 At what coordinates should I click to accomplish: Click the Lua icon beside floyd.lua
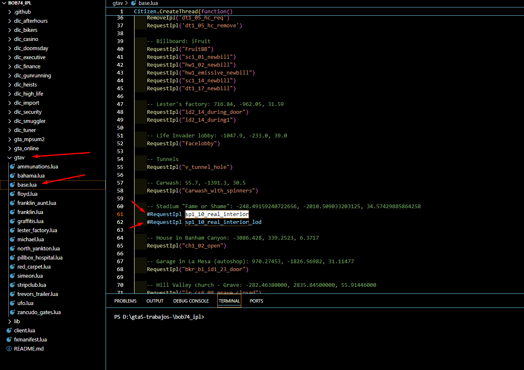coord(12,194)
